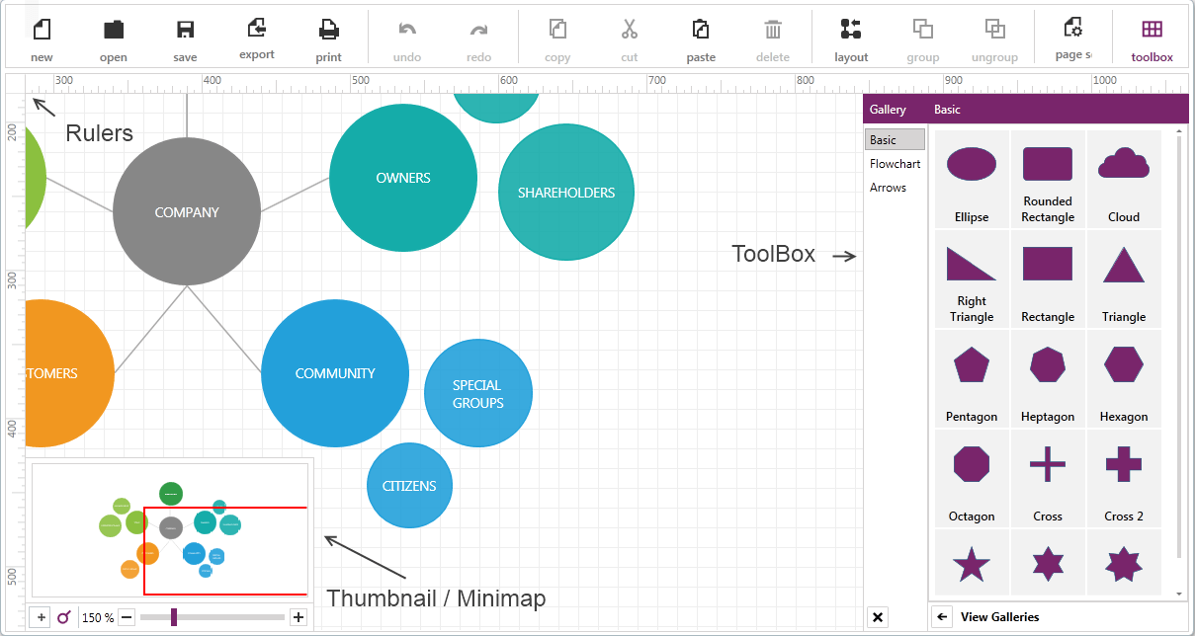Viewport: 1195px width, 636px height.
Task: Select the COMMUNITY node on the canvas
Action: click(x=335, y=373)
